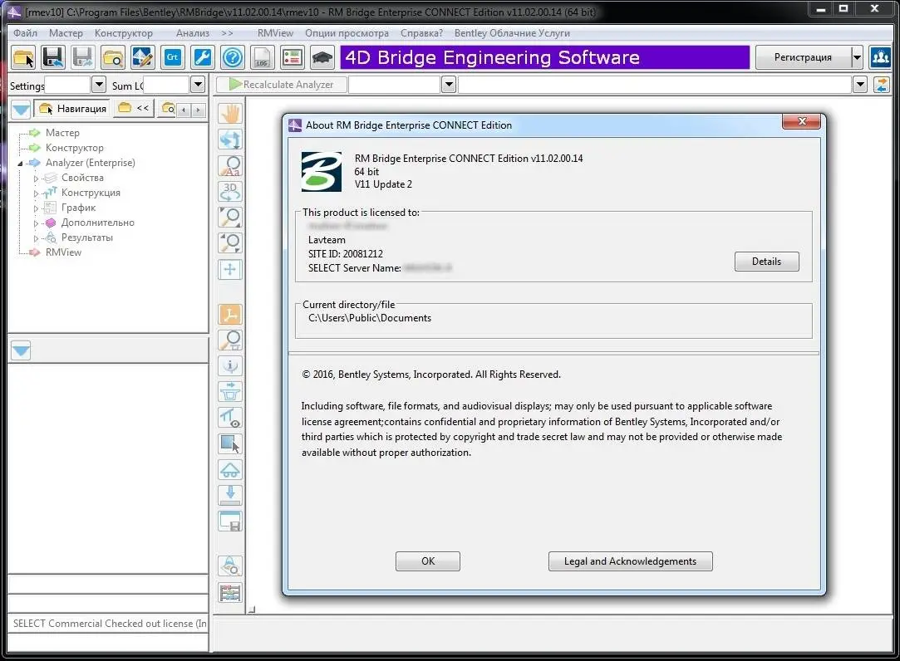The image size is (900, 661).
Task: Click the blue rotate arrows view icon
Action: click(x=230, y=140)
